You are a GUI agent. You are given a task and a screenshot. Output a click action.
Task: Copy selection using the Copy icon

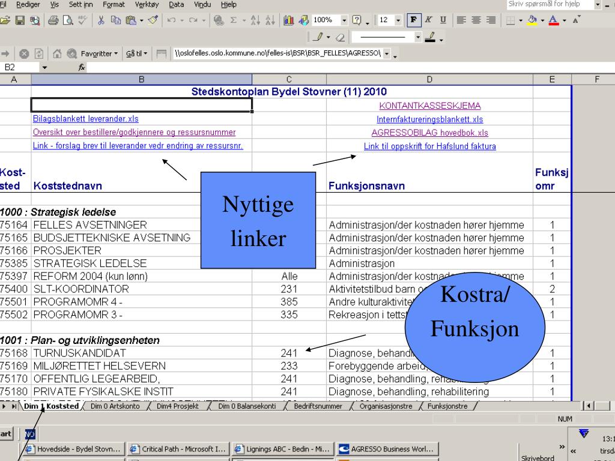(x=116, y=20)
